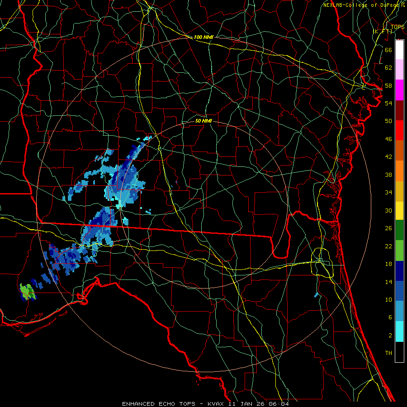
Task: Click the gold 30-34 kft legend swatch
Action: pyautogui.click(x=399, y=191)
